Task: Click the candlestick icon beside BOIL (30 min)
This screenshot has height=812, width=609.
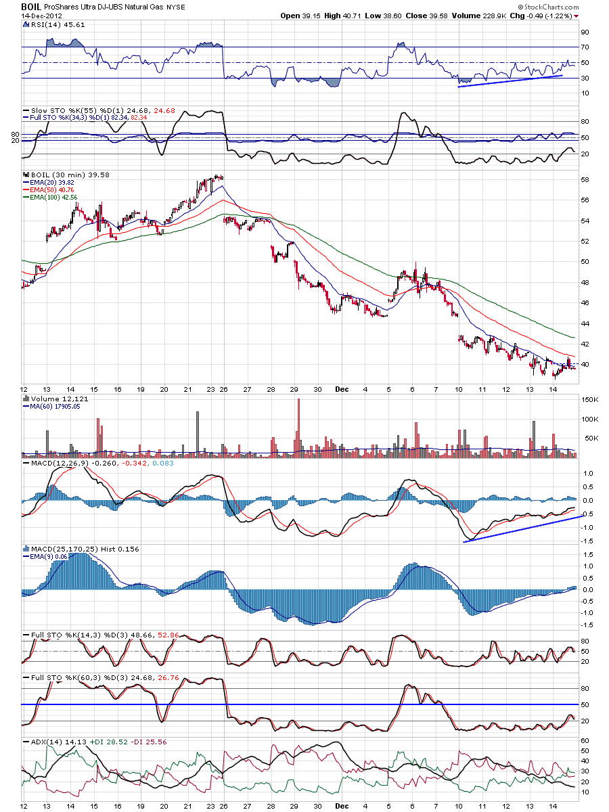Action: click(26, 175)
